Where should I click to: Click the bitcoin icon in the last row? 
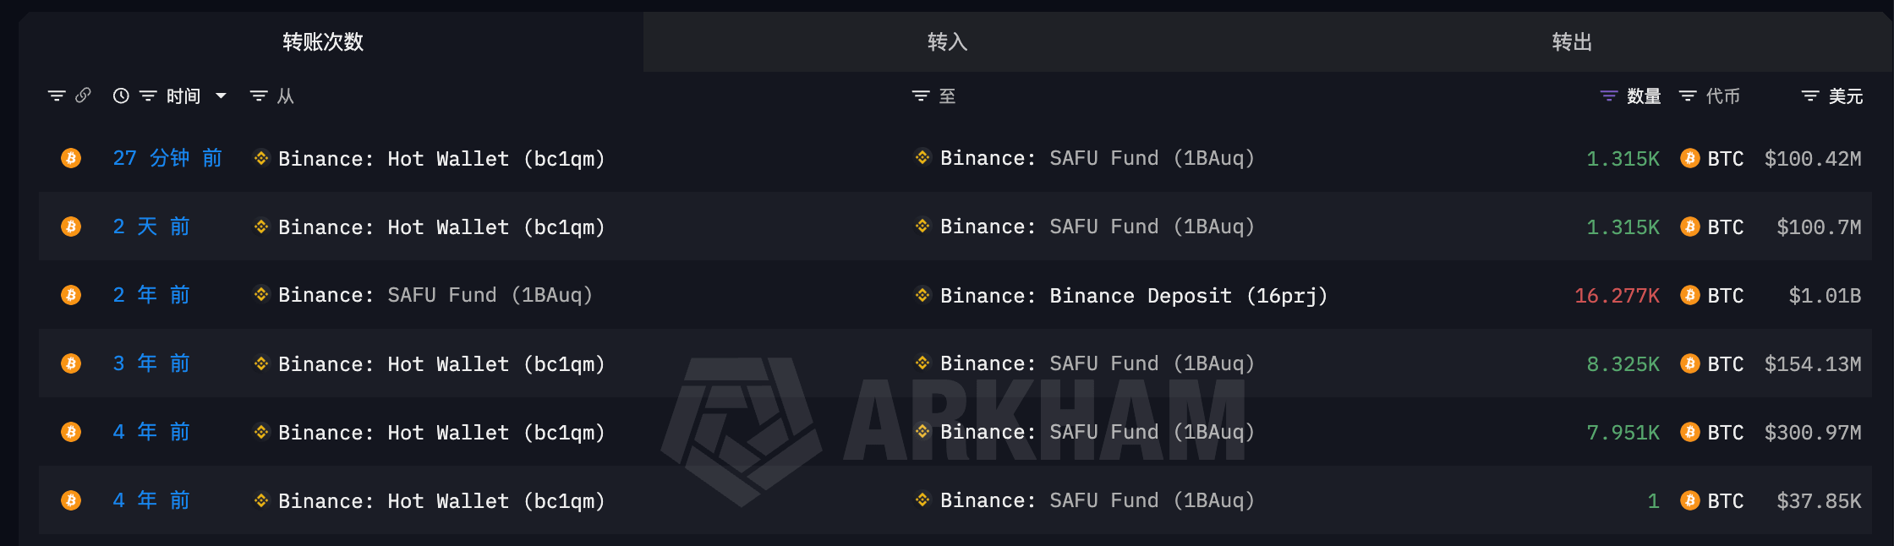[71, 500]
